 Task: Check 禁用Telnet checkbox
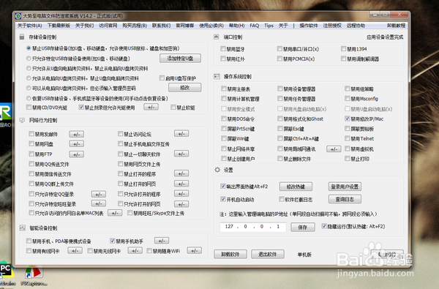(x=347, y=138)
